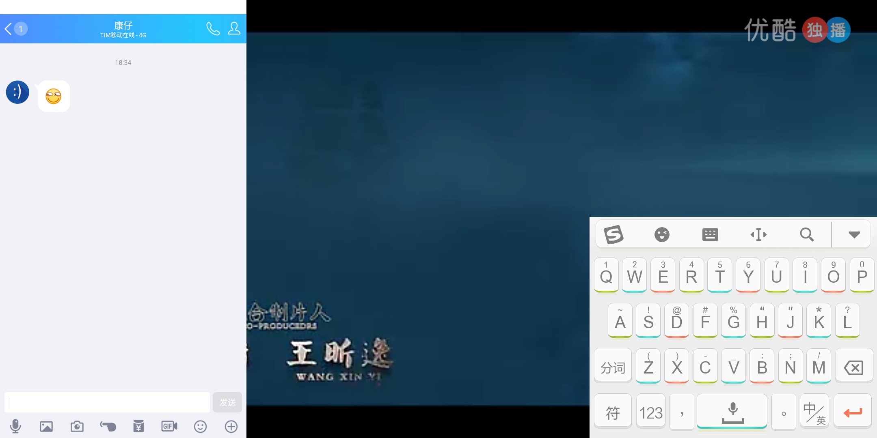Image resolution: width=877 pixels, height=438 pixels.
Task: Tap the I key
Action: tap(805, 275)
